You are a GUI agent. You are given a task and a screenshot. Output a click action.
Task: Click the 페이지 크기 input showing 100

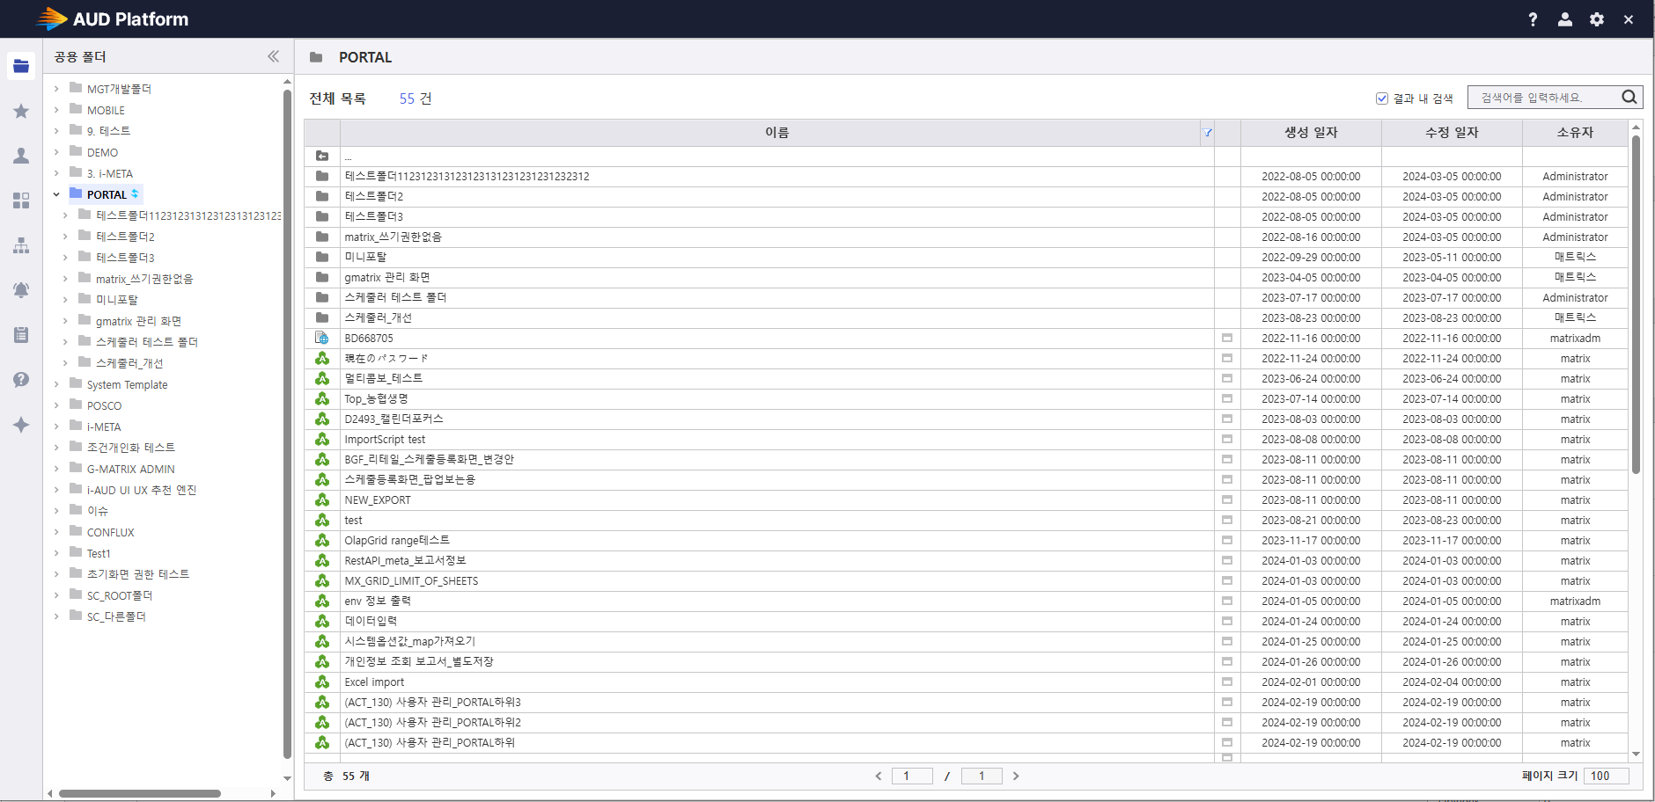[1606, 776]
